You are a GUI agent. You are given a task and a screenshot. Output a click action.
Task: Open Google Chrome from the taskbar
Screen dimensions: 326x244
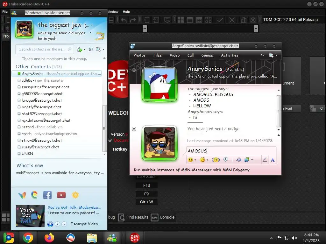click(x=28, y=238)
